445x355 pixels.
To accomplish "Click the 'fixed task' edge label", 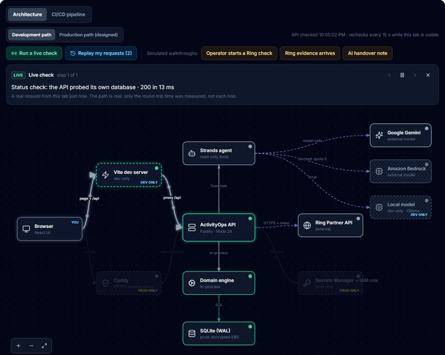I will coord(218,186).
